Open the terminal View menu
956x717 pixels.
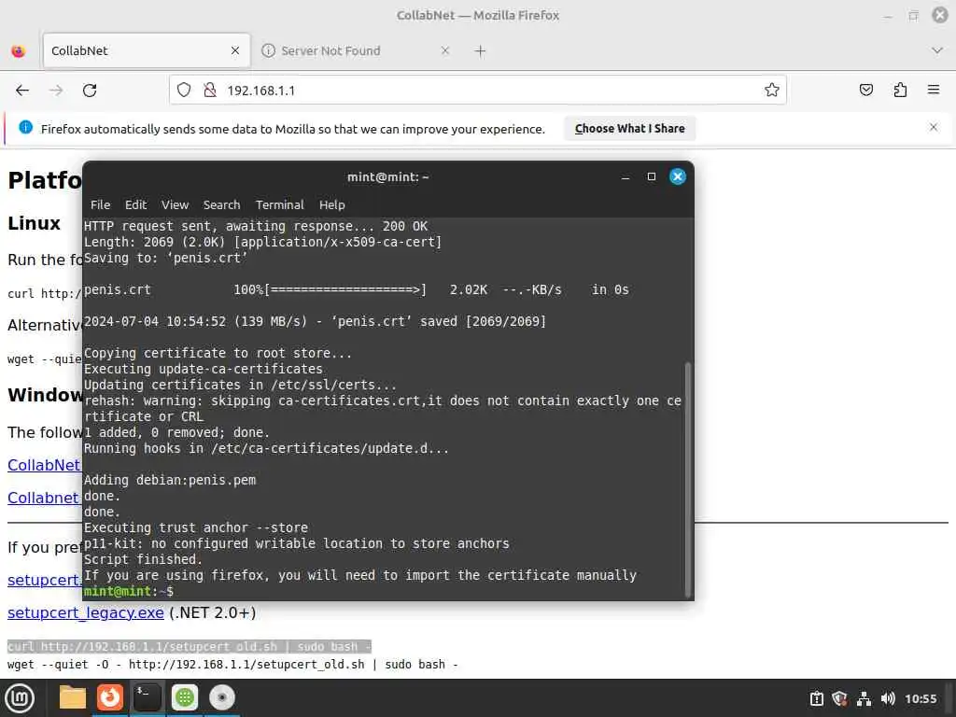[175, 204]
